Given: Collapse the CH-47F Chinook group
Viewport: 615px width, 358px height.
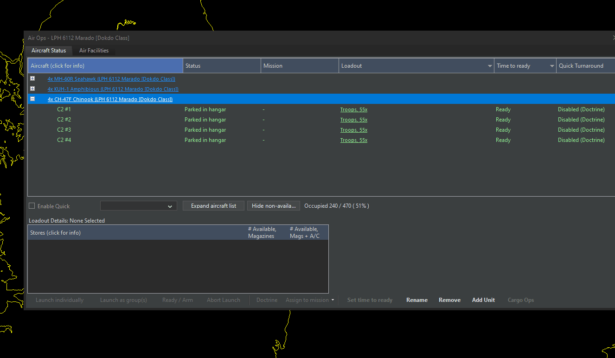Looking at the screenshot, I should point(32,99).
